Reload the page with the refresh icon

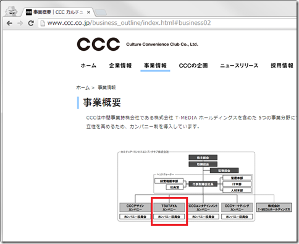pos(31,23)
